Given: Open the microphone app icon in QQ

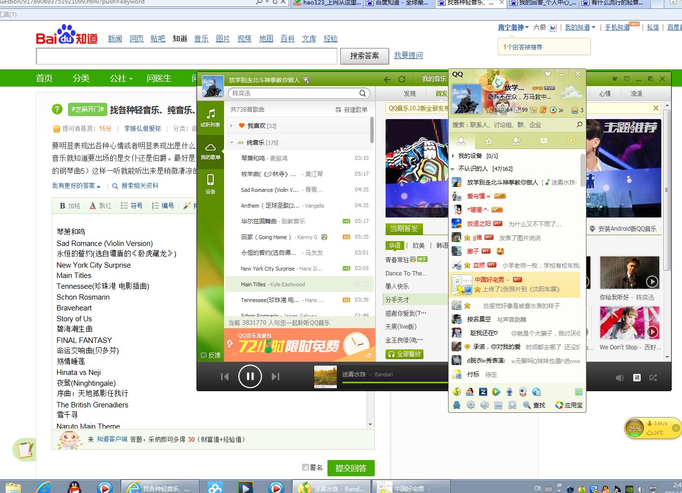Looking at the screenshot, I should coord(510,392).
